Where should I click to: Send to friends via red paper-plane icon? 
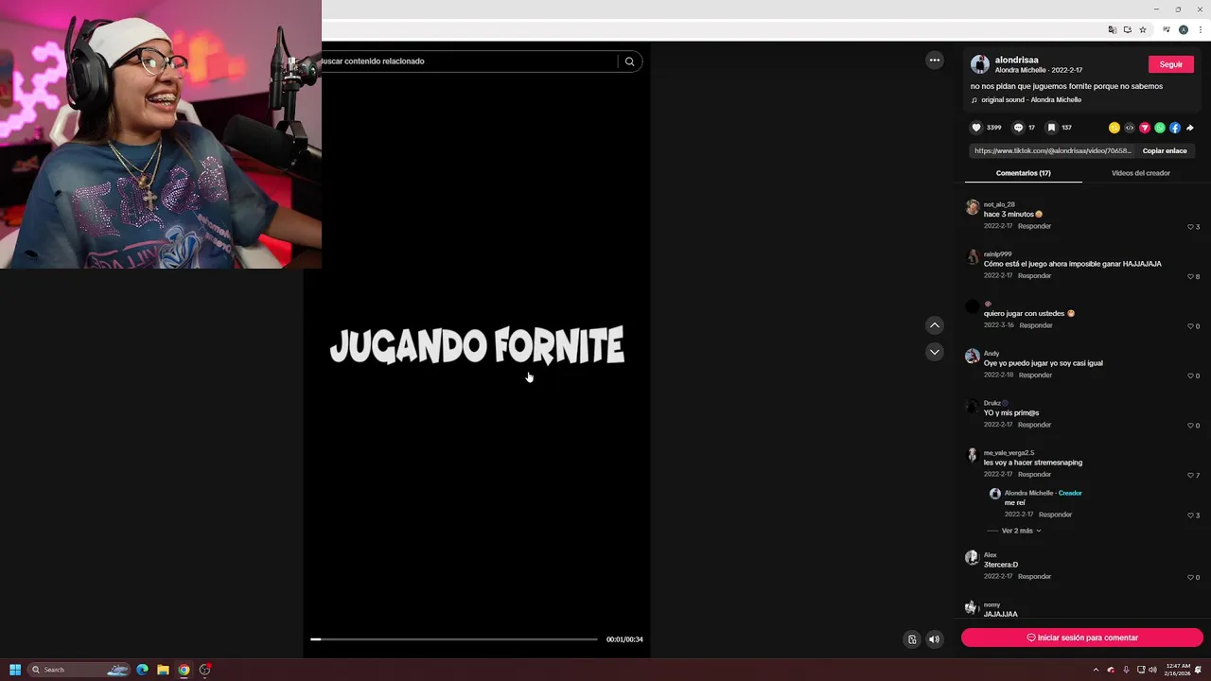click(x=1144, y=128)
